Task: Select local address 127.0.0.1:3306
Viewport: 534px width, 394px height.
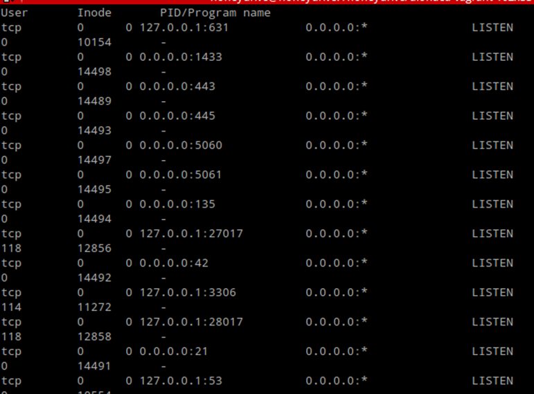Action: click(x=188, y=292)
